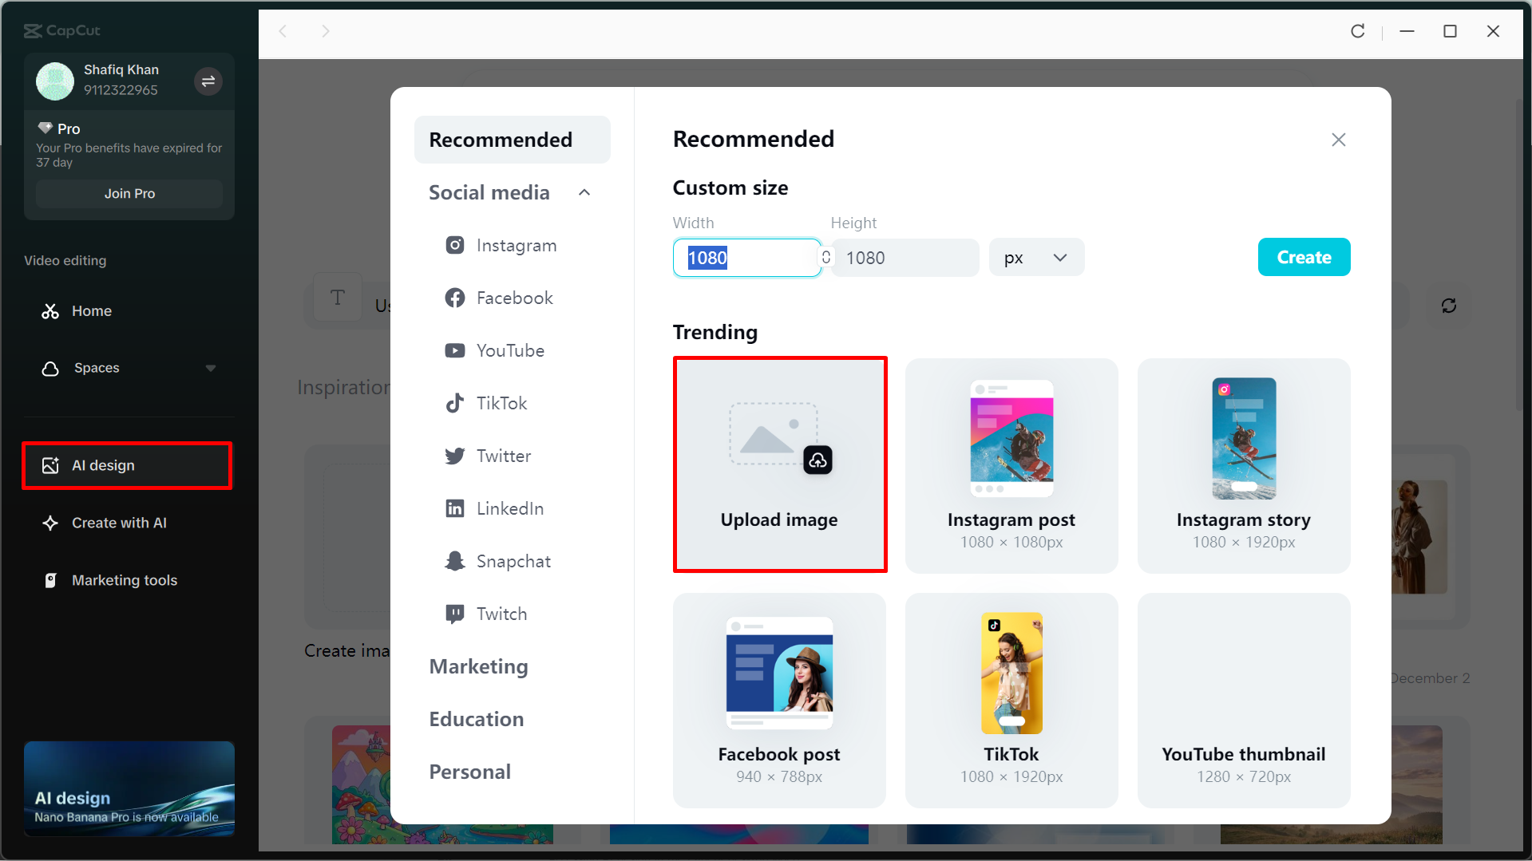Screen dimensions: 1532x861
Task: Collapse the Social media section
Action: pos(584,192)
